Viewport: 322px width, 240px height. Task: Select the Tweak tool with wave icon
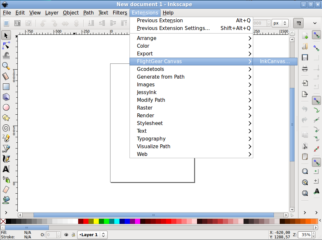6,56
